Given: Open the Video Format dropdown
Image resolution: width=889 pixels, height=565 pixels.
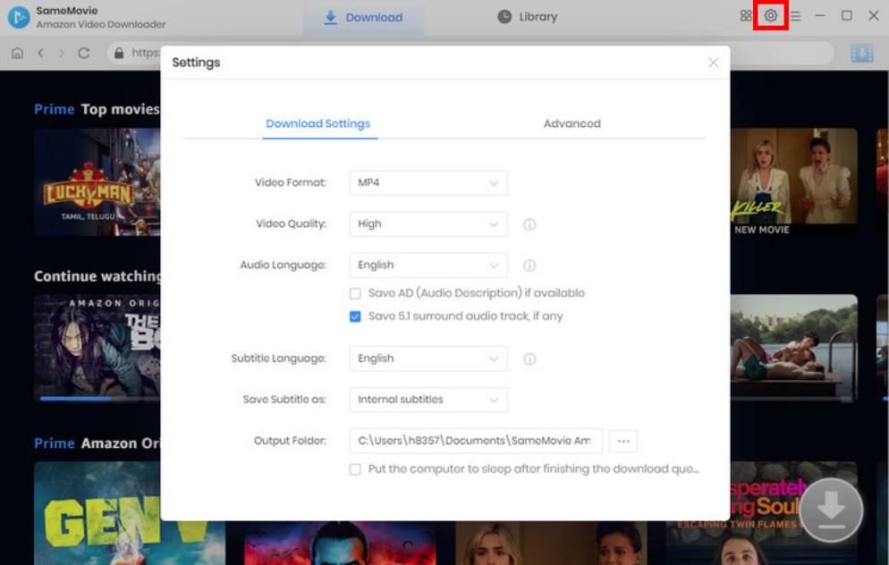Looking at the screenshot, I should click(428, 183).
